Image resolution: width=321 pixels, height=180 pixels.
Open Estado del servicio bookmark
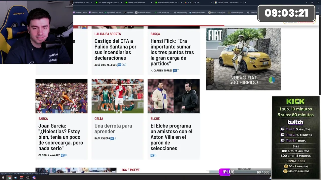tap(144, 12)
